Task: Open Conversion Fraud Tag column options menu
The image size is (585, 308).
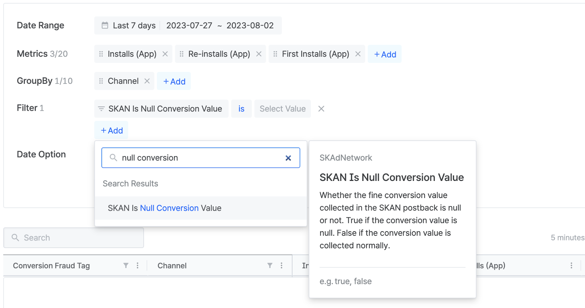Action: click(137, 266)
